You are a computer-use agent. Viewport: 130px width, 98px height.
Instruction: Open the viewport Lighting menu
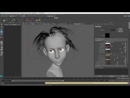pos(31,23)
